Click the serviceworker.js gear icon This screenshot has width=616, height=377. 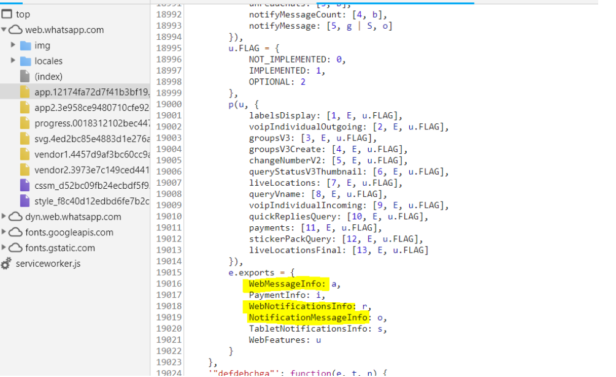pos(6,264)
